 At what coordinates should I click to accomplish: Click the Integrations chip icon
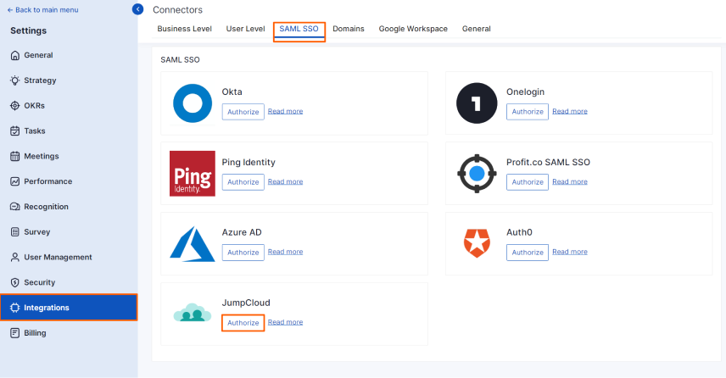click(x=14, y=308)
